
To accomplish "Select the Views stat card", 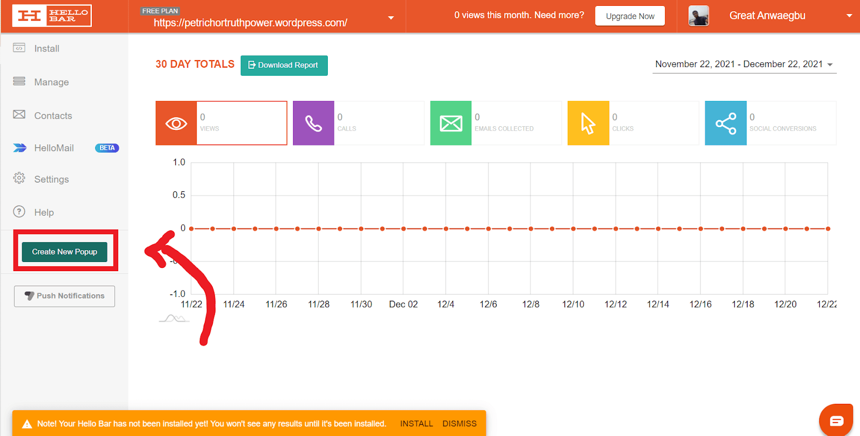I will pos(221,123).
